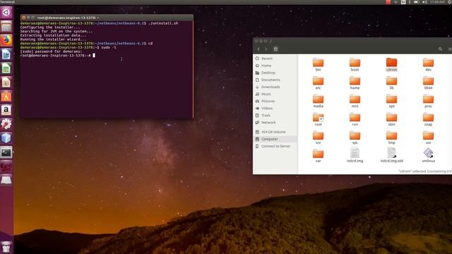Viewport: 452px width, 254px height.
Task: Select the run folder
Action: tap(355, 119)
